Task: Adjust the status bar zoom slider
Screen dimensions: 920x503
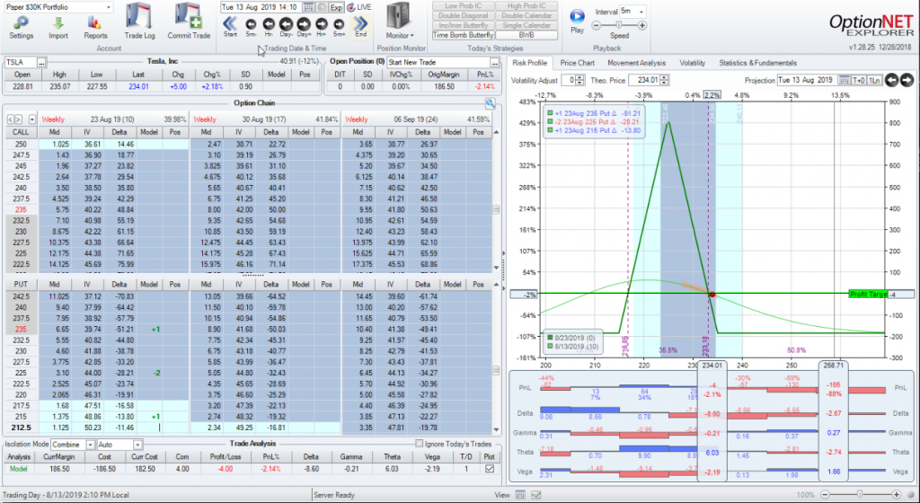Action: [860, 495]
